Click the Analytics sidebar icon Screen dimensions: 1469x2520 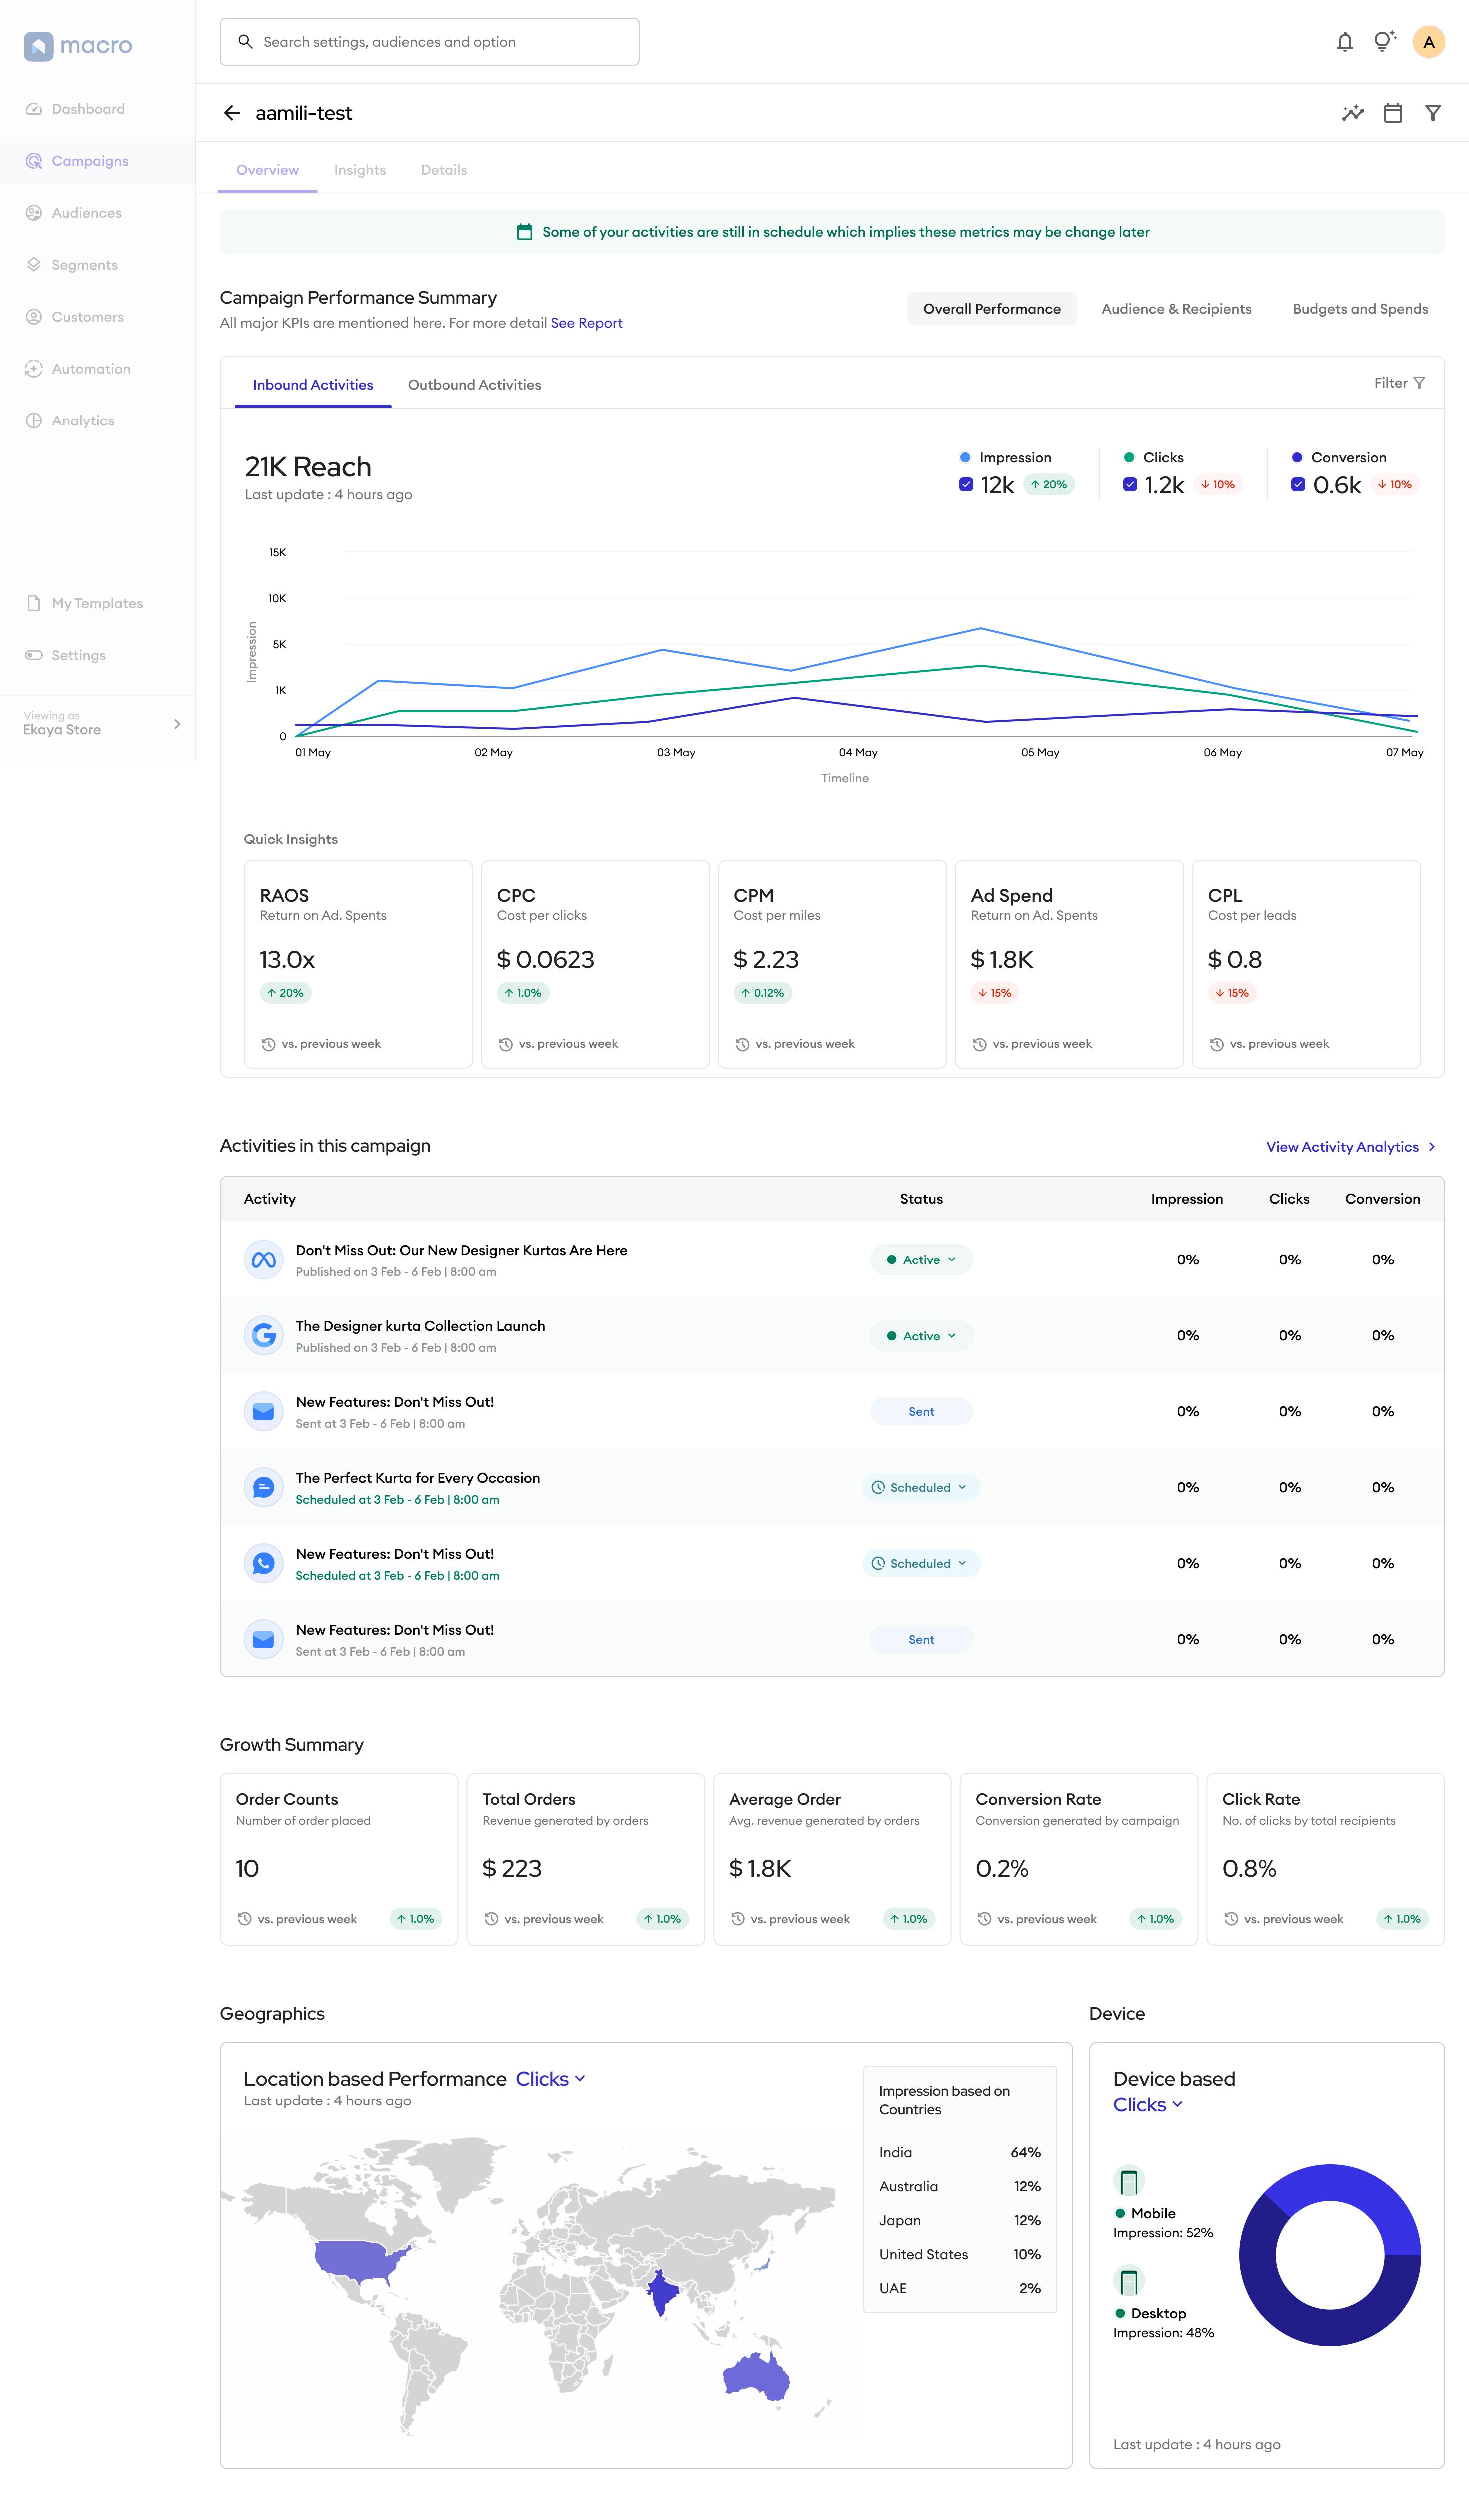point(34,421)
